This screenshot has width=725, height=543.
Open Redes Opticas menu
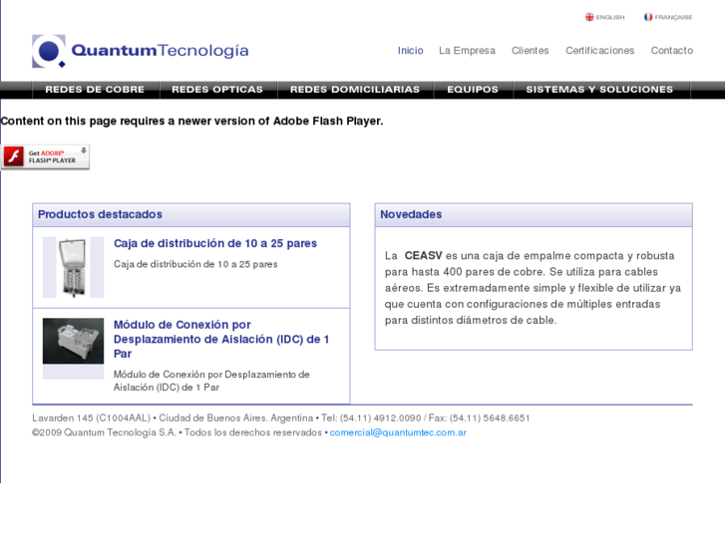coord(217,90)
